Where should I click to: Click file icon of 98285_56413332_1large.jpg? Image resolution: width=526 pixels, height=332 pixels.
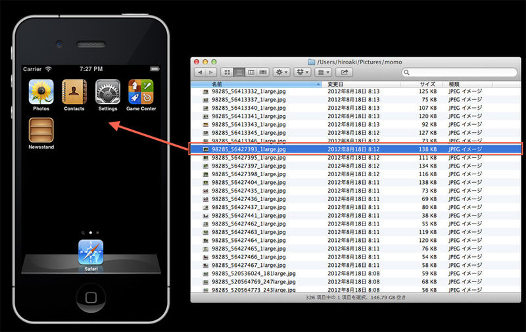(x=206, y=91)
